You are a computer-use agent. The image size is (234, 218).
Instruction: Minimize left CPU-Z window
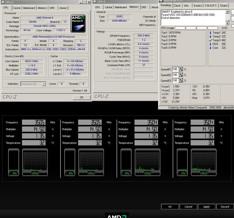[x=81, y=2]
